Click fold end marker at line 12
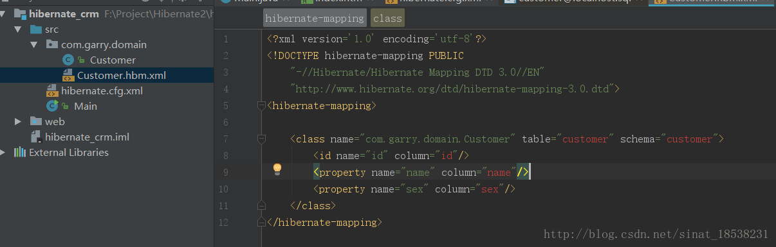Screen dimensions: 776x247 (x=261, y=222)
